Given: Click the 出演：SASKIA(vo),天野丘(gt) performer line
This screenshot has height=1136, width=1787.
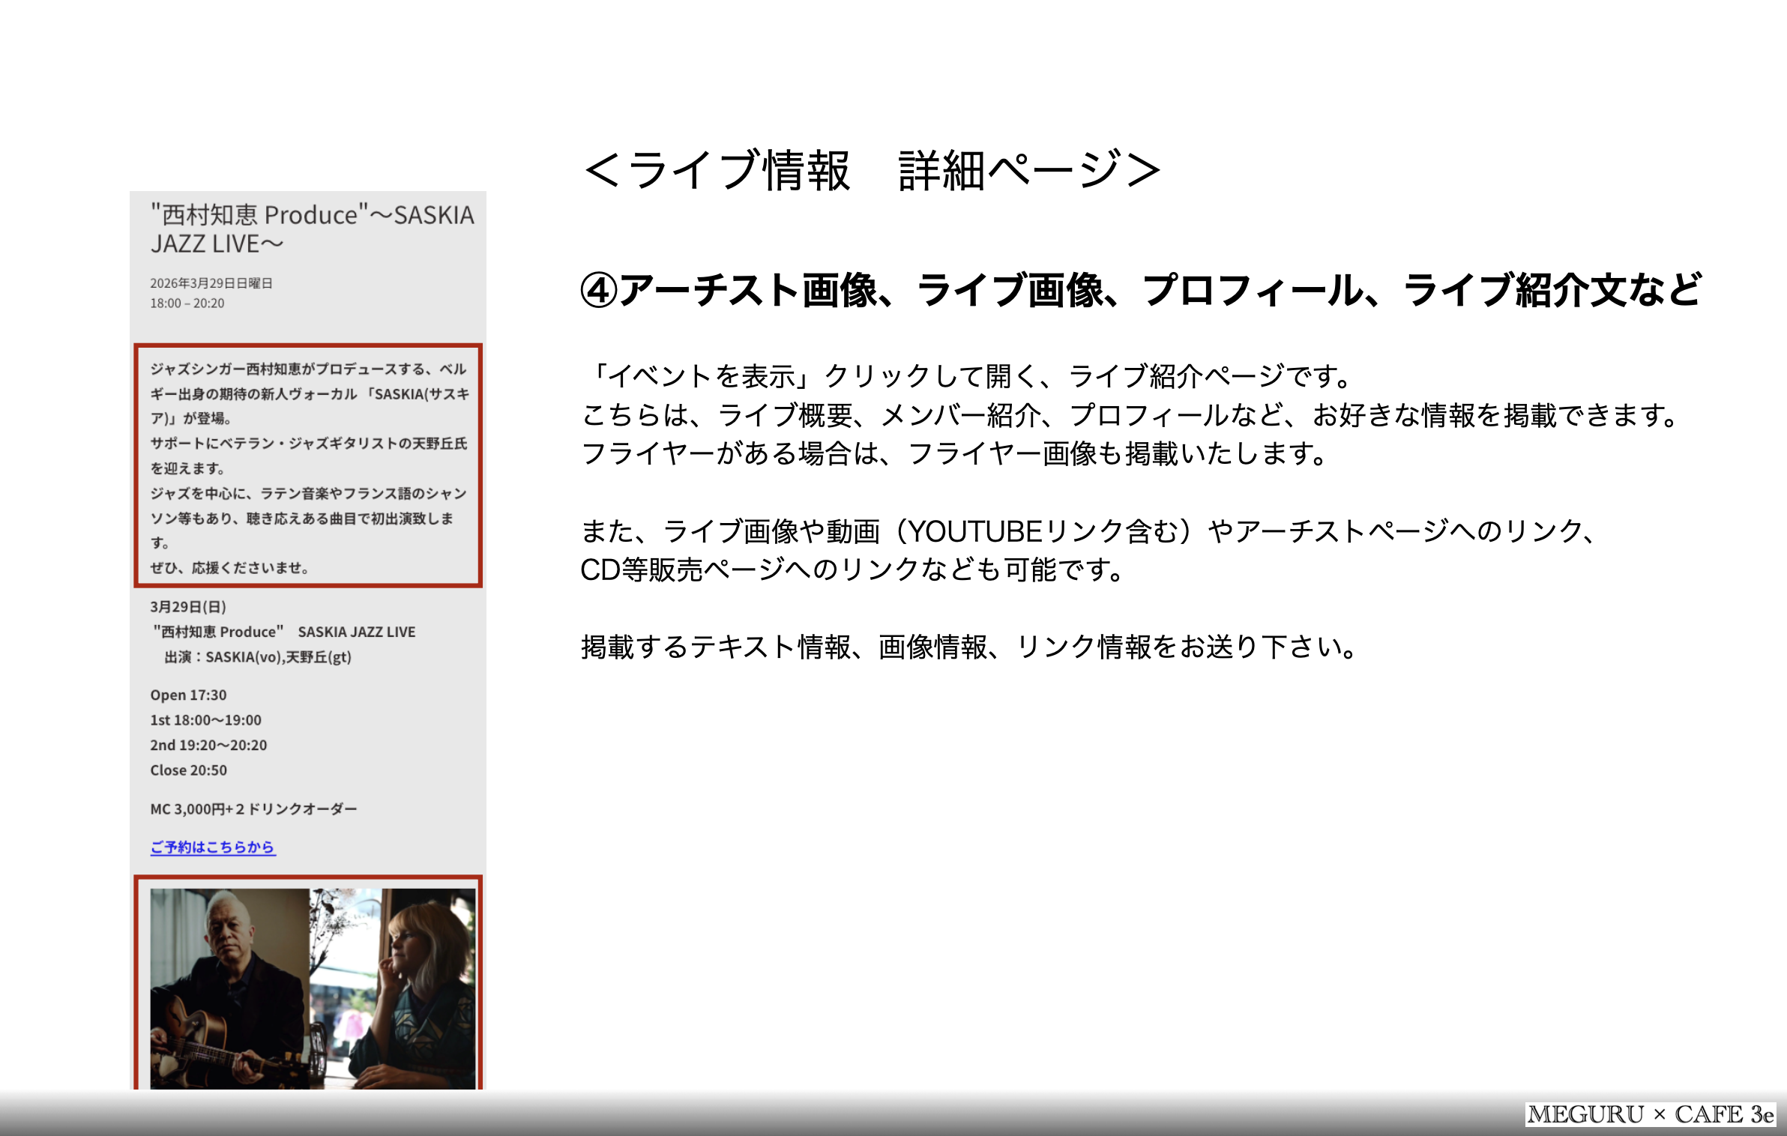Looking at the screenshot, I should pyautogui.click(x=257, y=657).
